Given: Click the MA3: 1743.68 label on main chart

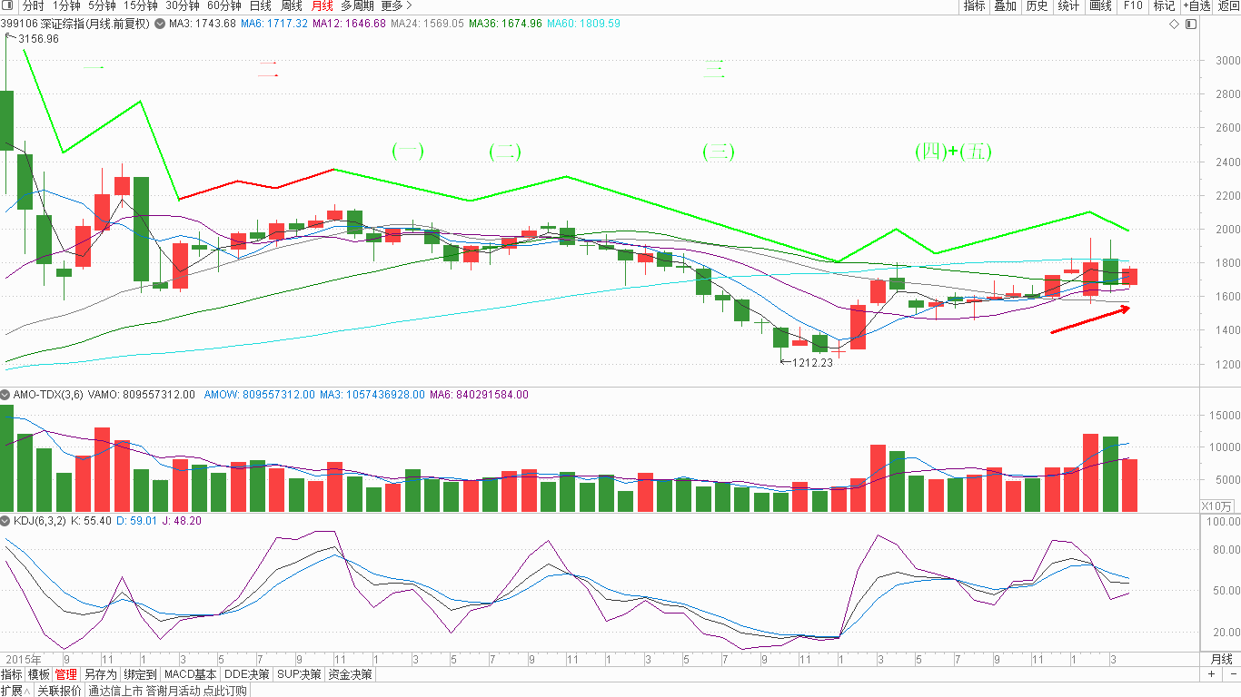Looking at the screenshot, I should pyautogui.click(x=203, y=24).
